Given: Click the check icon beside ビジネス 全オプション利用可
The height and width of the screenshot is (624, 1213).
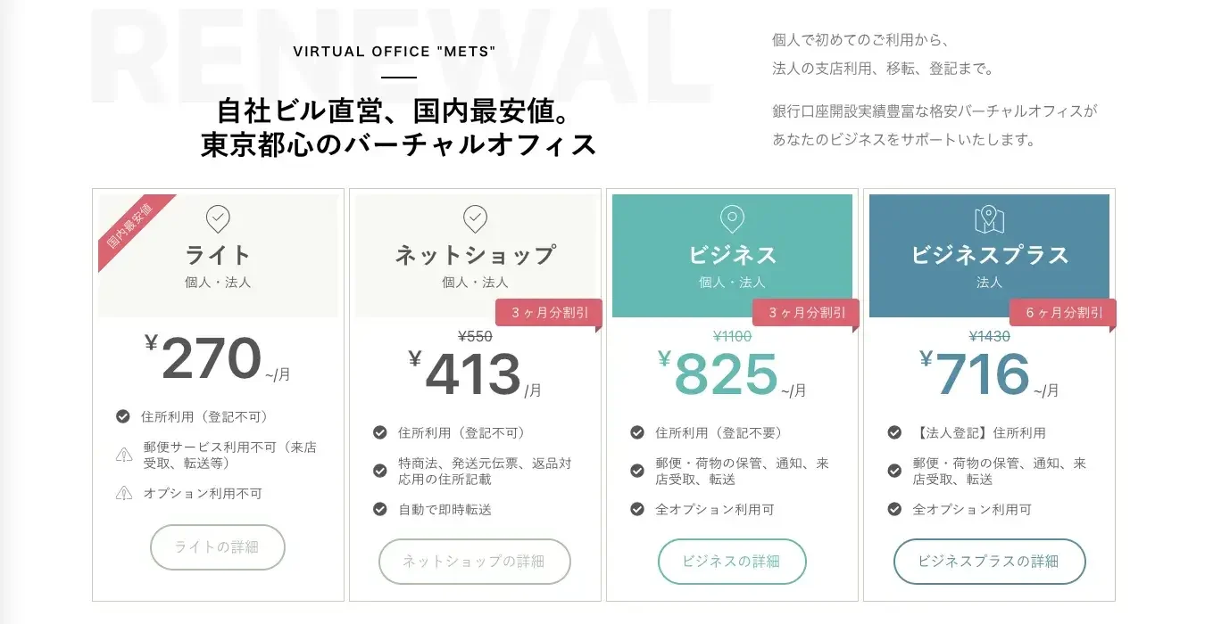Looking at the screenshot, I should 637,510.
